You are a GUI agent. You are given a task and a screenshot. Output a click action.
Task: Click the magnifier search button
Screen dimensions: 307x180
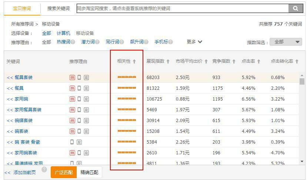[295, 8]
